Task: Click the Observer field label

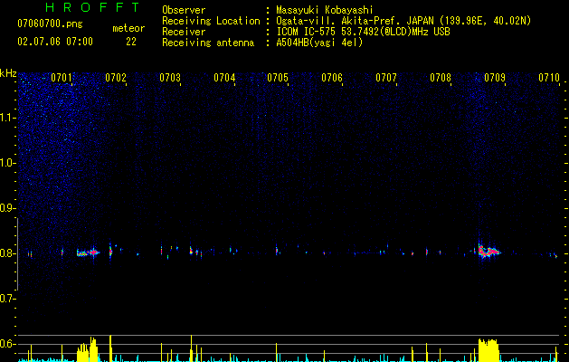Action: click(184, 10)
